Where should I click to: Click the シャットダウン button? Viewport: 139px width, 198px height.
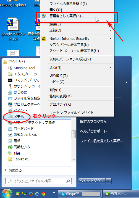pos(92,181)
